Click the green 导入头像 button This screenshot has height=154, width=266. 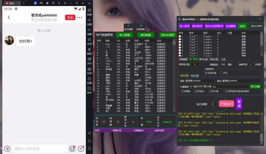point(255,86)
